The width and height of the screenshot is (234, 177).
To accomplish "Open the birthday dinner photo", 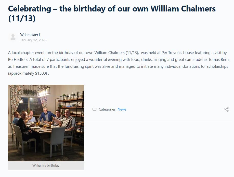I will (46, 123).
